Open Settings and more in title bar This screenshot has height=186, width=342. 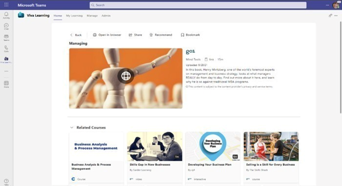(x=327, y=5)
